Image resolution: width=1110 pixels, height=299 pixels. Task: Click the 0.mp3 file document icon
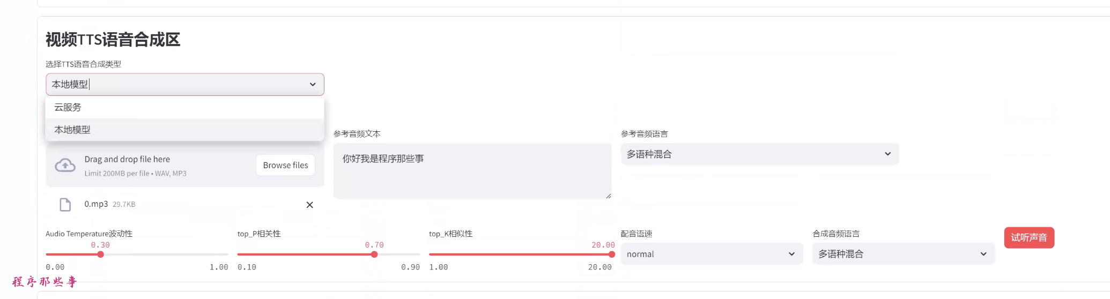[65, 205]
